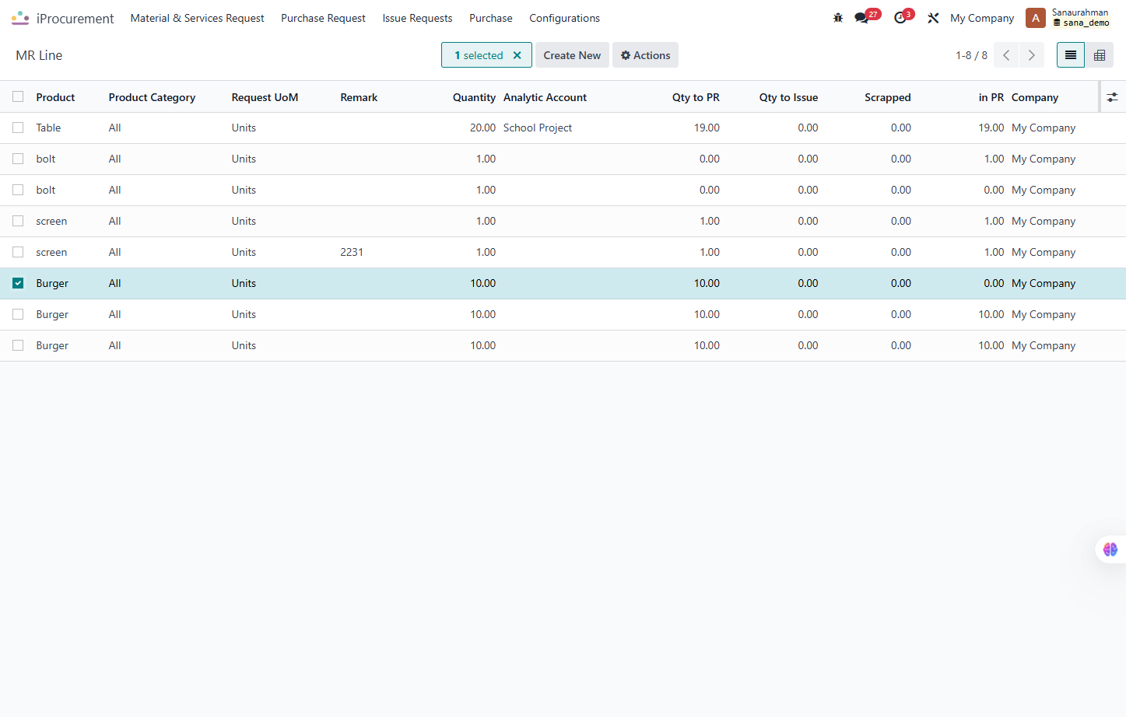Viewport: 1126px width, 717px height.
Task: Click Quantity 20.00 in the Table row
Action: click(482, 128)
